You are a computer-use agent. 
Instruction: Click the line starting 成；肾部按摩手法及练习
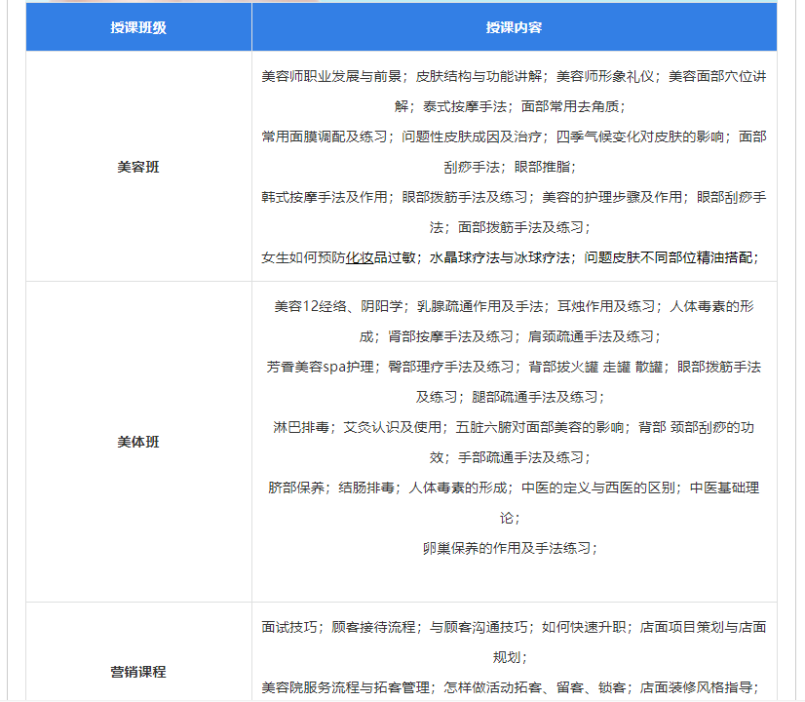point(510,337)
